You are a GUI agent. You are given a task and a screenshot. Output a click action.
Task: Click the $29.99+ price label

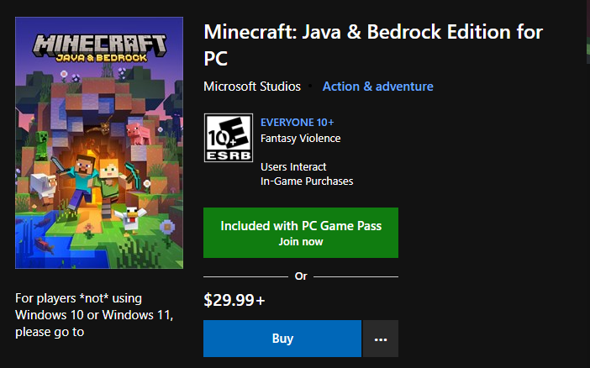coord(234,298)
